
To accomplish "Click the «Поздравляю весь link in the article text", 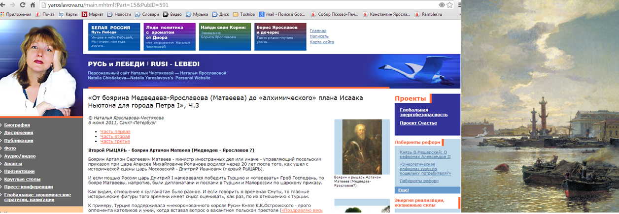I will pyautogui.click(x=302, y=211).
